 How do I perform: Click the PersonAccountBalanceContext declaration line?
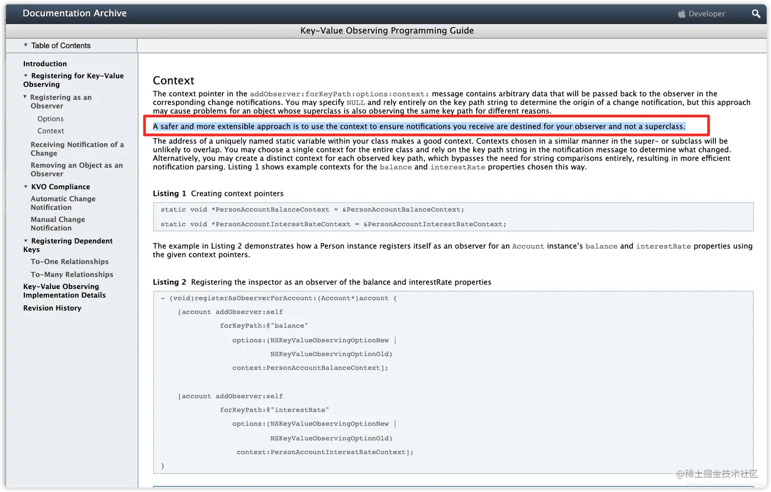[312, 210]
